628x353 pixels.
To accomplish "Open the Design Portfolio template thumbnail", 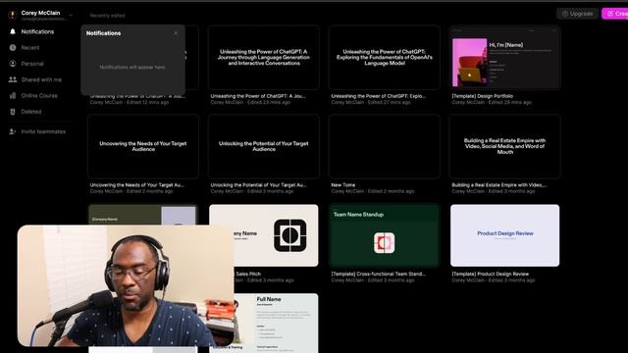I will (505, 58).
